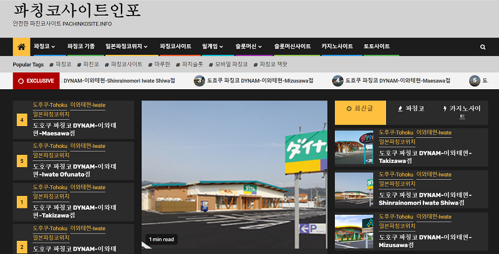Open the large featured DYNAM store image

tap(235, 174)
